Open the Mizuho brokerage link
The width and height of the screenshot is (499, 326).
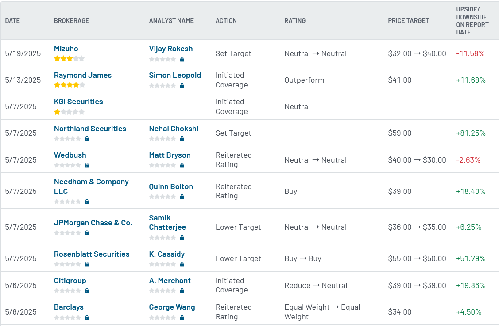point(66,49)
